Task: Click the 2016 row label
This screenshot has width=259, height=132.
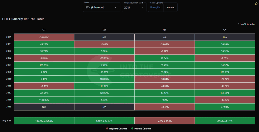Action: click(x=9, y=100)
